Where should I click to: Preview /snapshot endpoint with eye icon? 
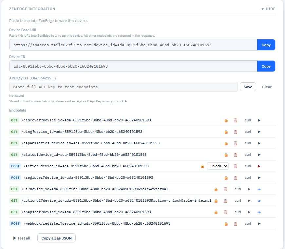click(259, 212)
